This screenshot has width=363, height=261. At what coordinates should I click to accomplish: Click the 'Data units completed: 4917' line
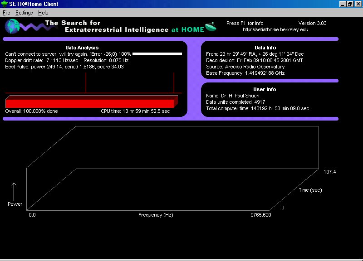[235, 102]
